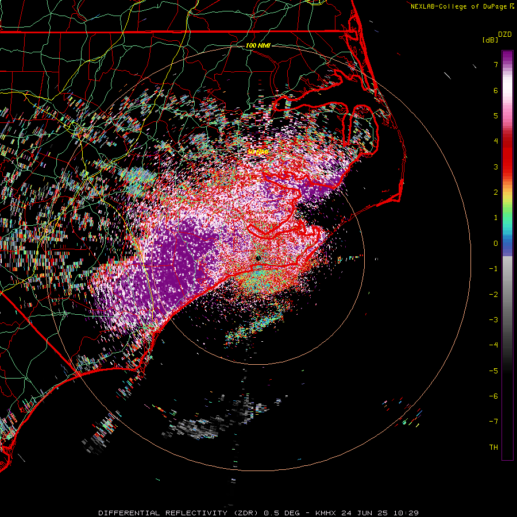Click the gray section of color bar near -2 dB
517x517 pixels.
click(507, 294)
